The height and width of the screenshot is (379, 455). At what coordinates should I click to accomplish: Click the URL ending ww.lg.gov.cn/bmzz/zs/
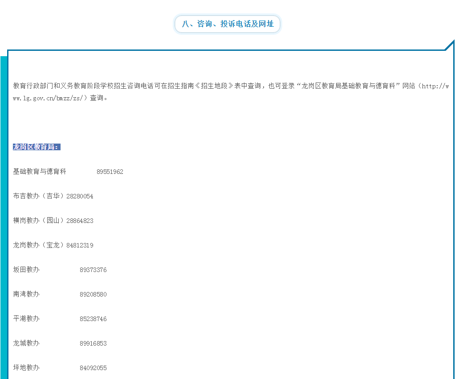coord(48,98)
